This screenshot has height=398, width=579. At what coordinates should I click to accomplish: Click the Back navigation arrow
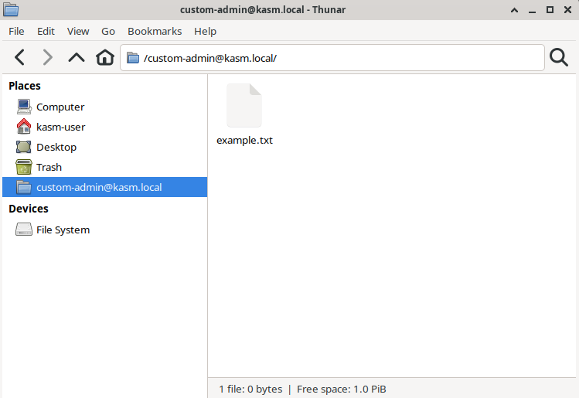pyautogui.click(x=20, y=57)
